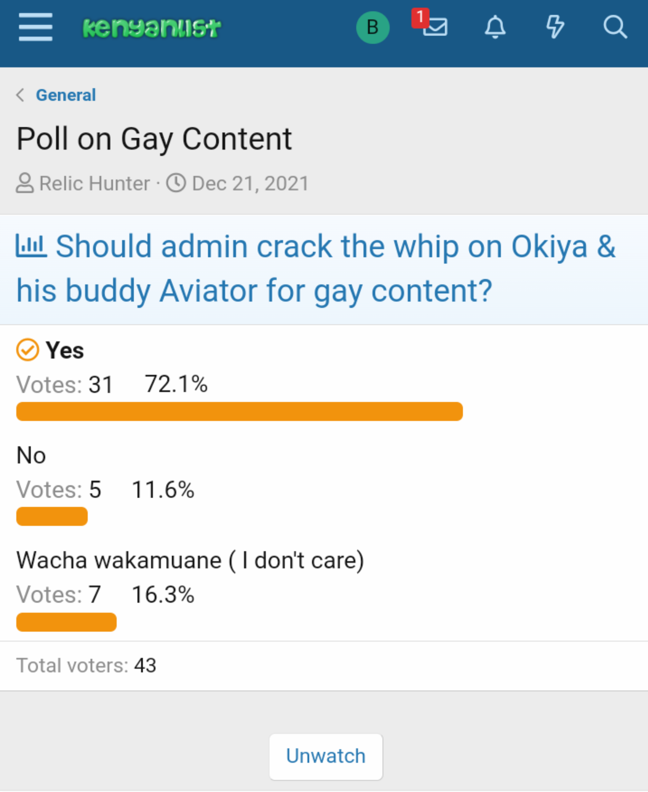Open Relic Hunter's profile link
This screenshot has height=792, width=648.
click(x=95, y=183)
